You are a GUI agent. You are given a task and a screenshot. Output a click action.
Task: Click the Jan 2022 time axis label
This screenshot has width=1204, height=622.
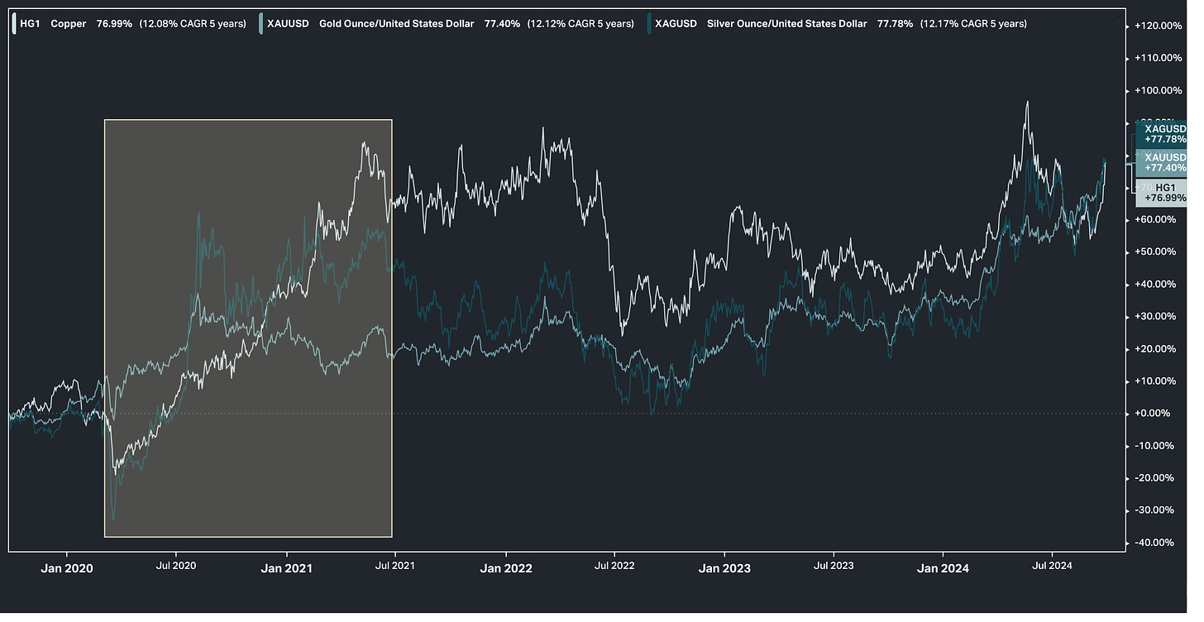coord(506,568)
